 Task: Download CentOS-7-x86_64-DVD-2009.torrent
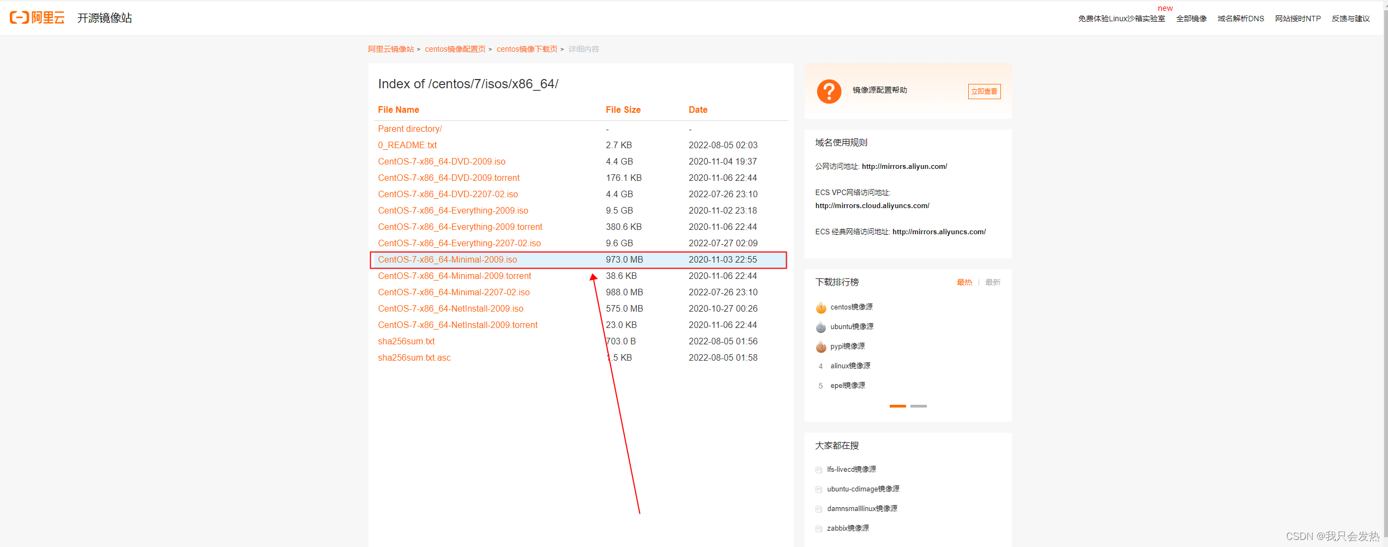click(449, 178)
